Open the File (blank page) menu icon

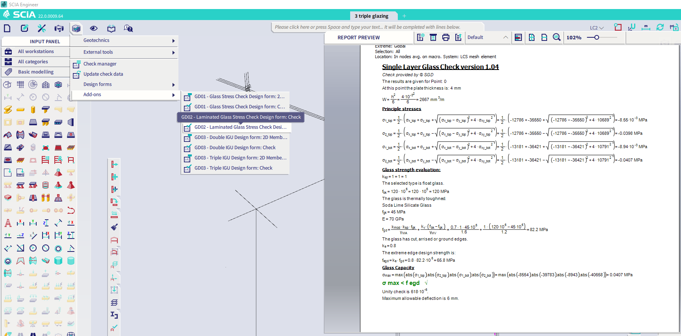pyautogui.click(x=7, y=28)
